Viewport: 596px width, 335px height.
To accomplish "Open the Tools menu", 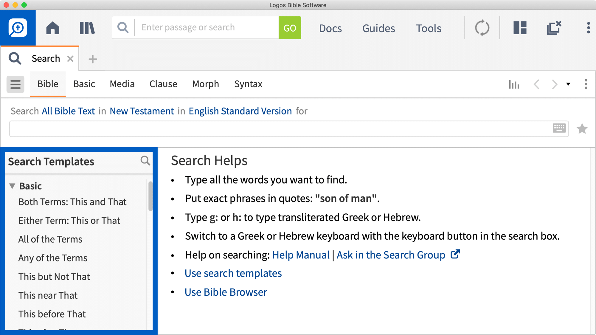I will tap(429, 28).
